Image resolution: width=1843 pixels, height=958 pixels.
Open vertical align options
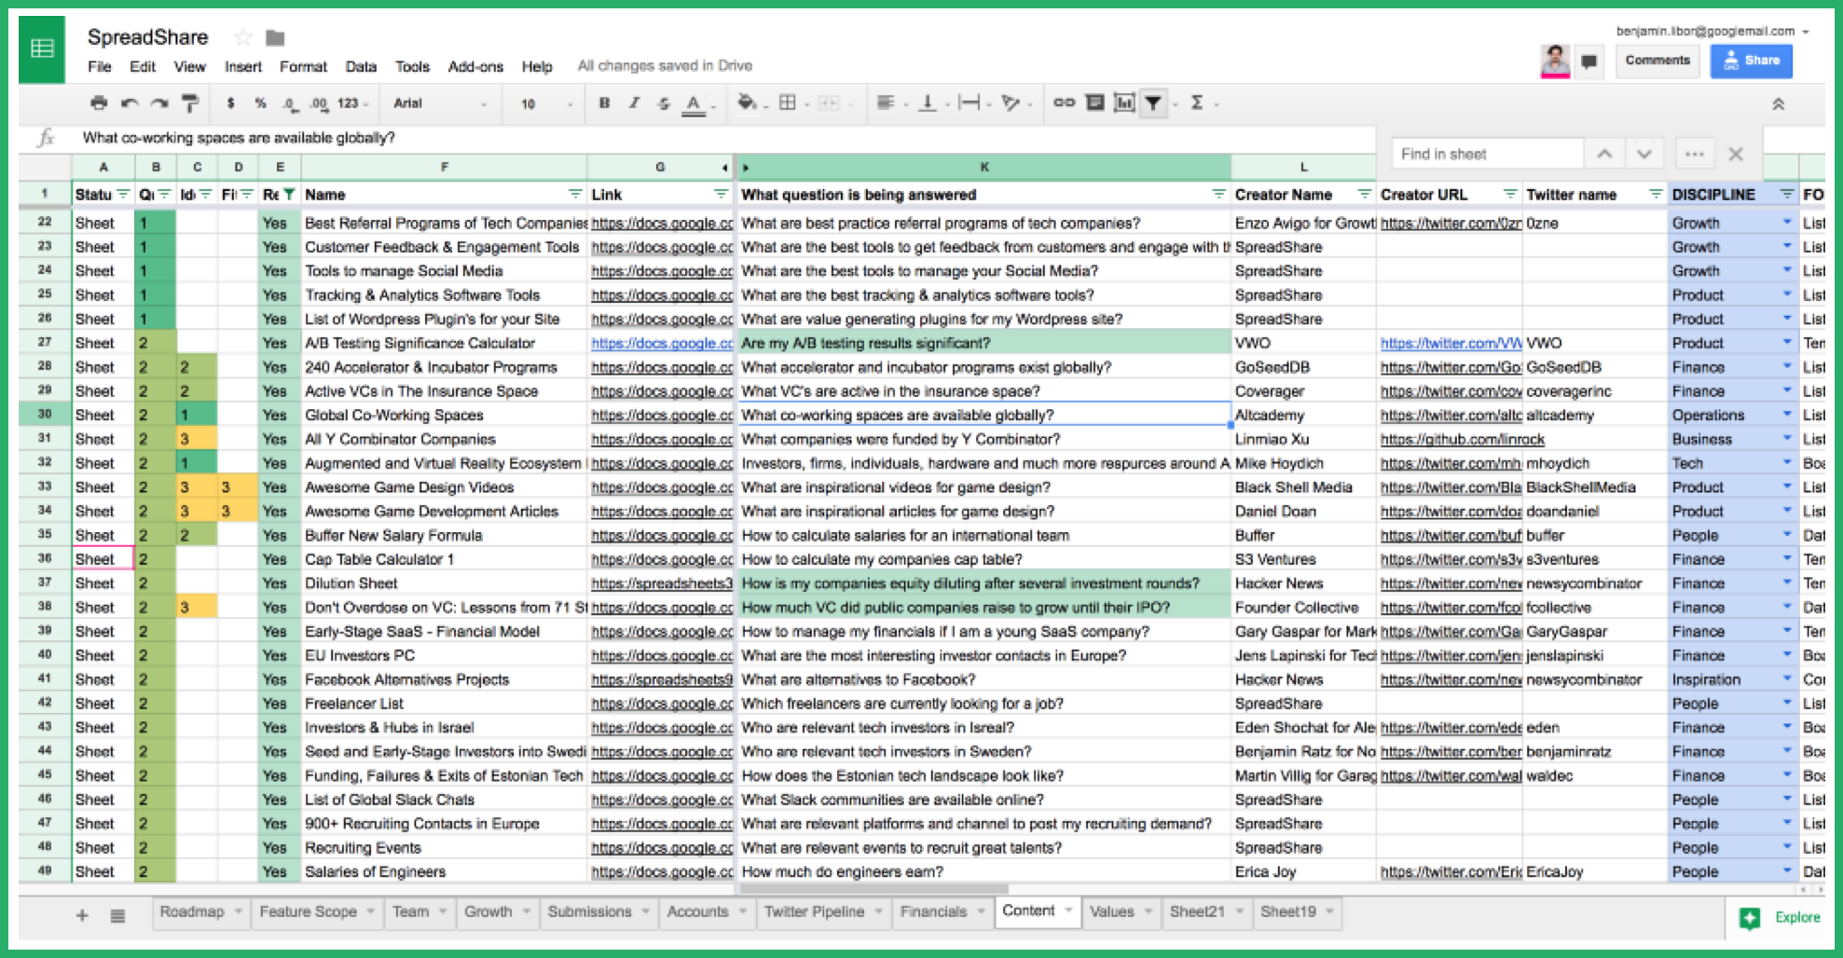click(928, 103)
